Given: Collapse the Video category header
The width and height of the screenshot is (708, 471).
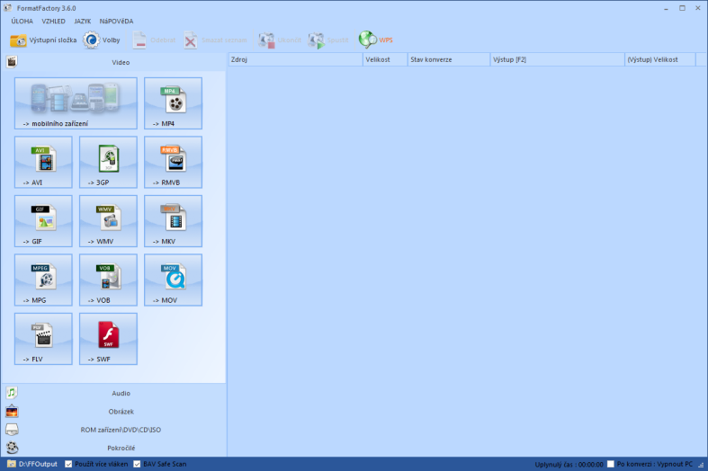Looking at the screenshot, I should [113, 62].
